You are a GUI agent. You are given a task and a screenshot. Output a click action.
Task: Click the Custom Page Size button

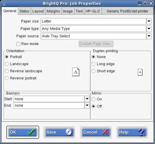96,44
